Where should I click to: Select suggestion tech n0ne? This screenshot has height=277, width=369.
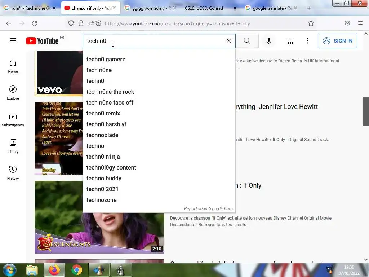[159, 70]
